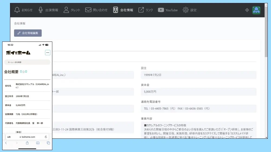Click the 設立 date field 1999年7月2日
Screen dimensions: 271x152
198,75
